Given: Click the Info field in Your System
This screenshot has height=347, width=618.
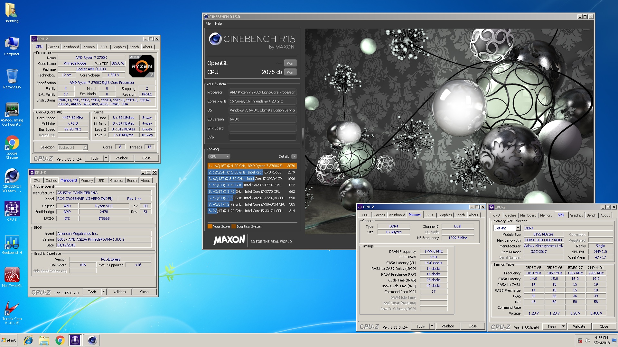Looking at the screenshot, I should [262, 137].
